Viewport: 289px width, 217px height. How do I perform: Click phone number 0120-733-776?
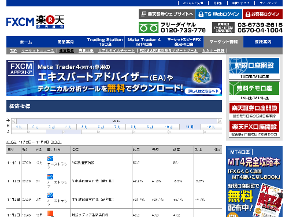click(x=183, y=30)
